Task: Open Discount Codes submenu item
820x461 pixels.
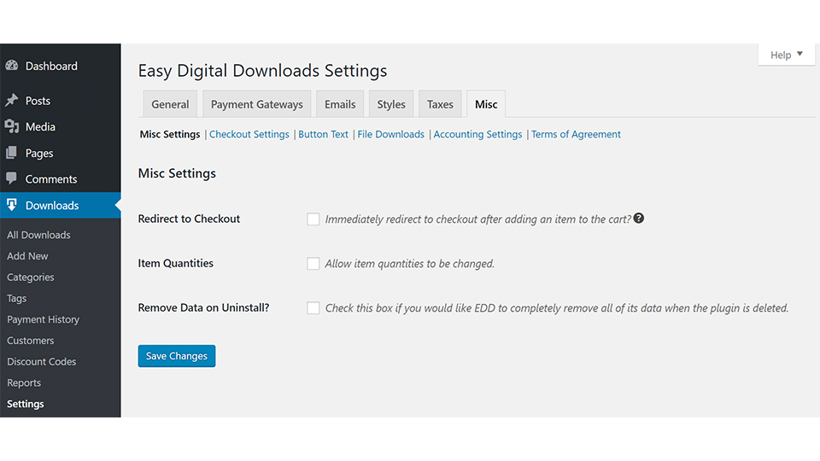Action: click(x=41, y=362)
